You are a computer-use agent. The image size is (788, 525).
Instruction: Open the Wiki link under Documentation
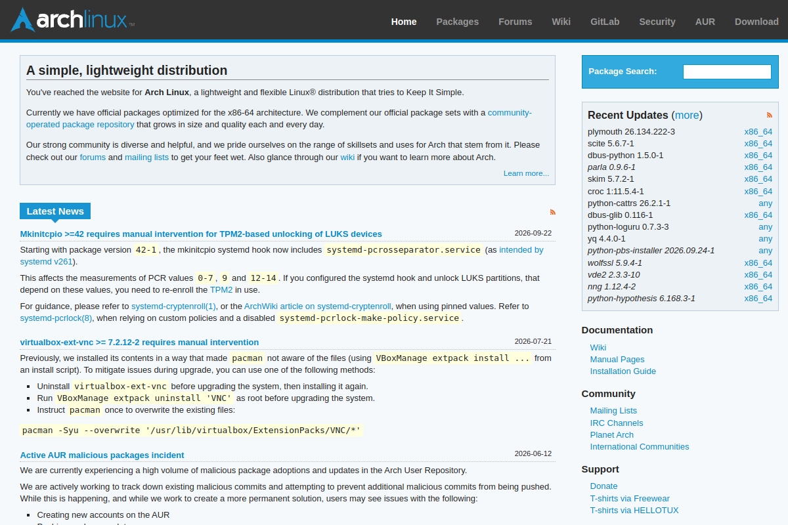coord(598,347)
